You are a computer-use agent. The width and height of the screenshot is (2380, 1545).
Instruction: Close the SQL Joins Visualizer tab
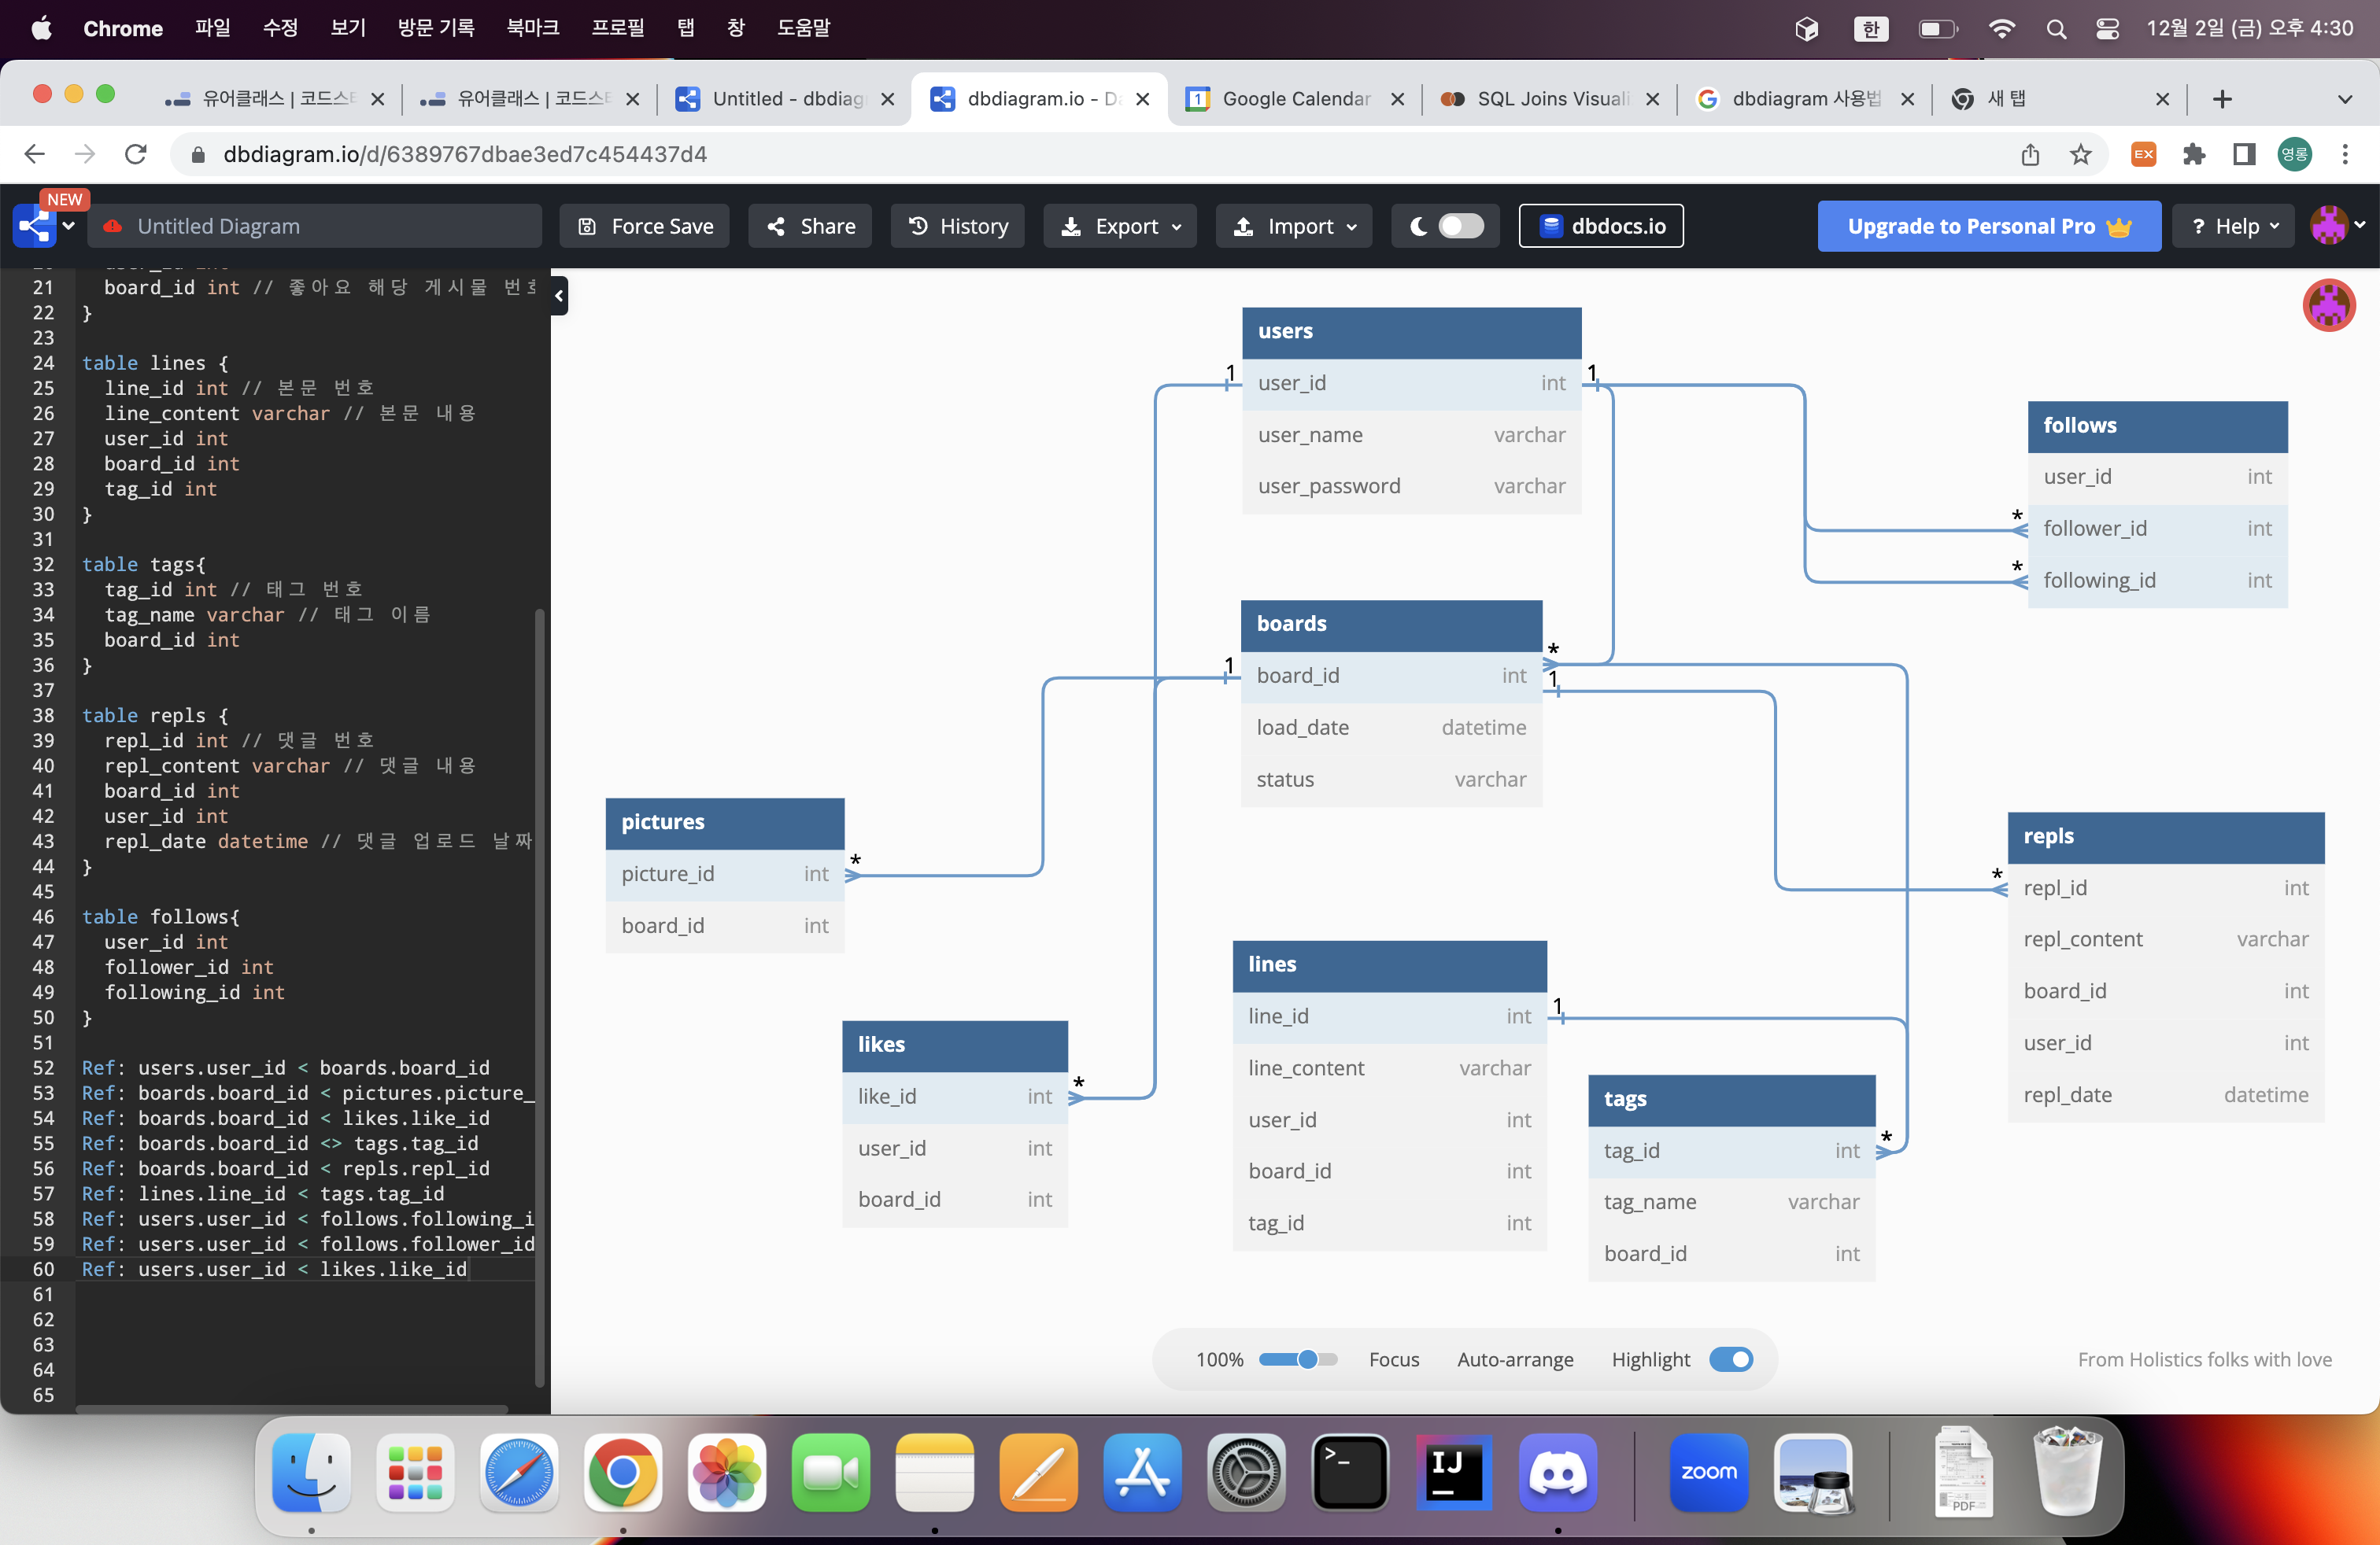pyautogui.click(x=1652, y=99)
